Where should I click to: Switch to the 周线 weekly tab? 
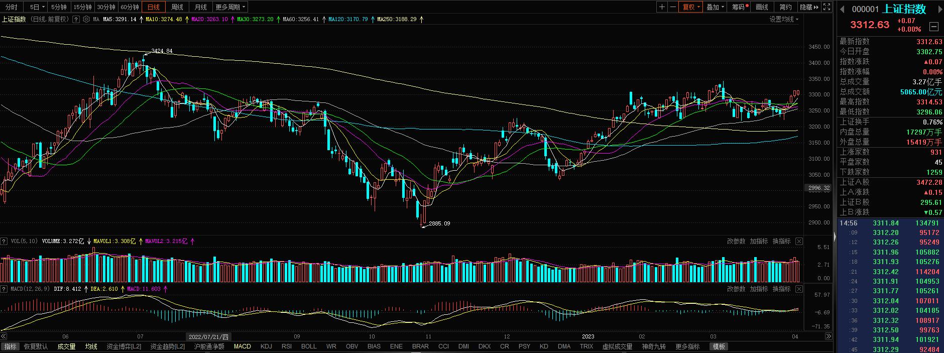[x=177, y=7]
